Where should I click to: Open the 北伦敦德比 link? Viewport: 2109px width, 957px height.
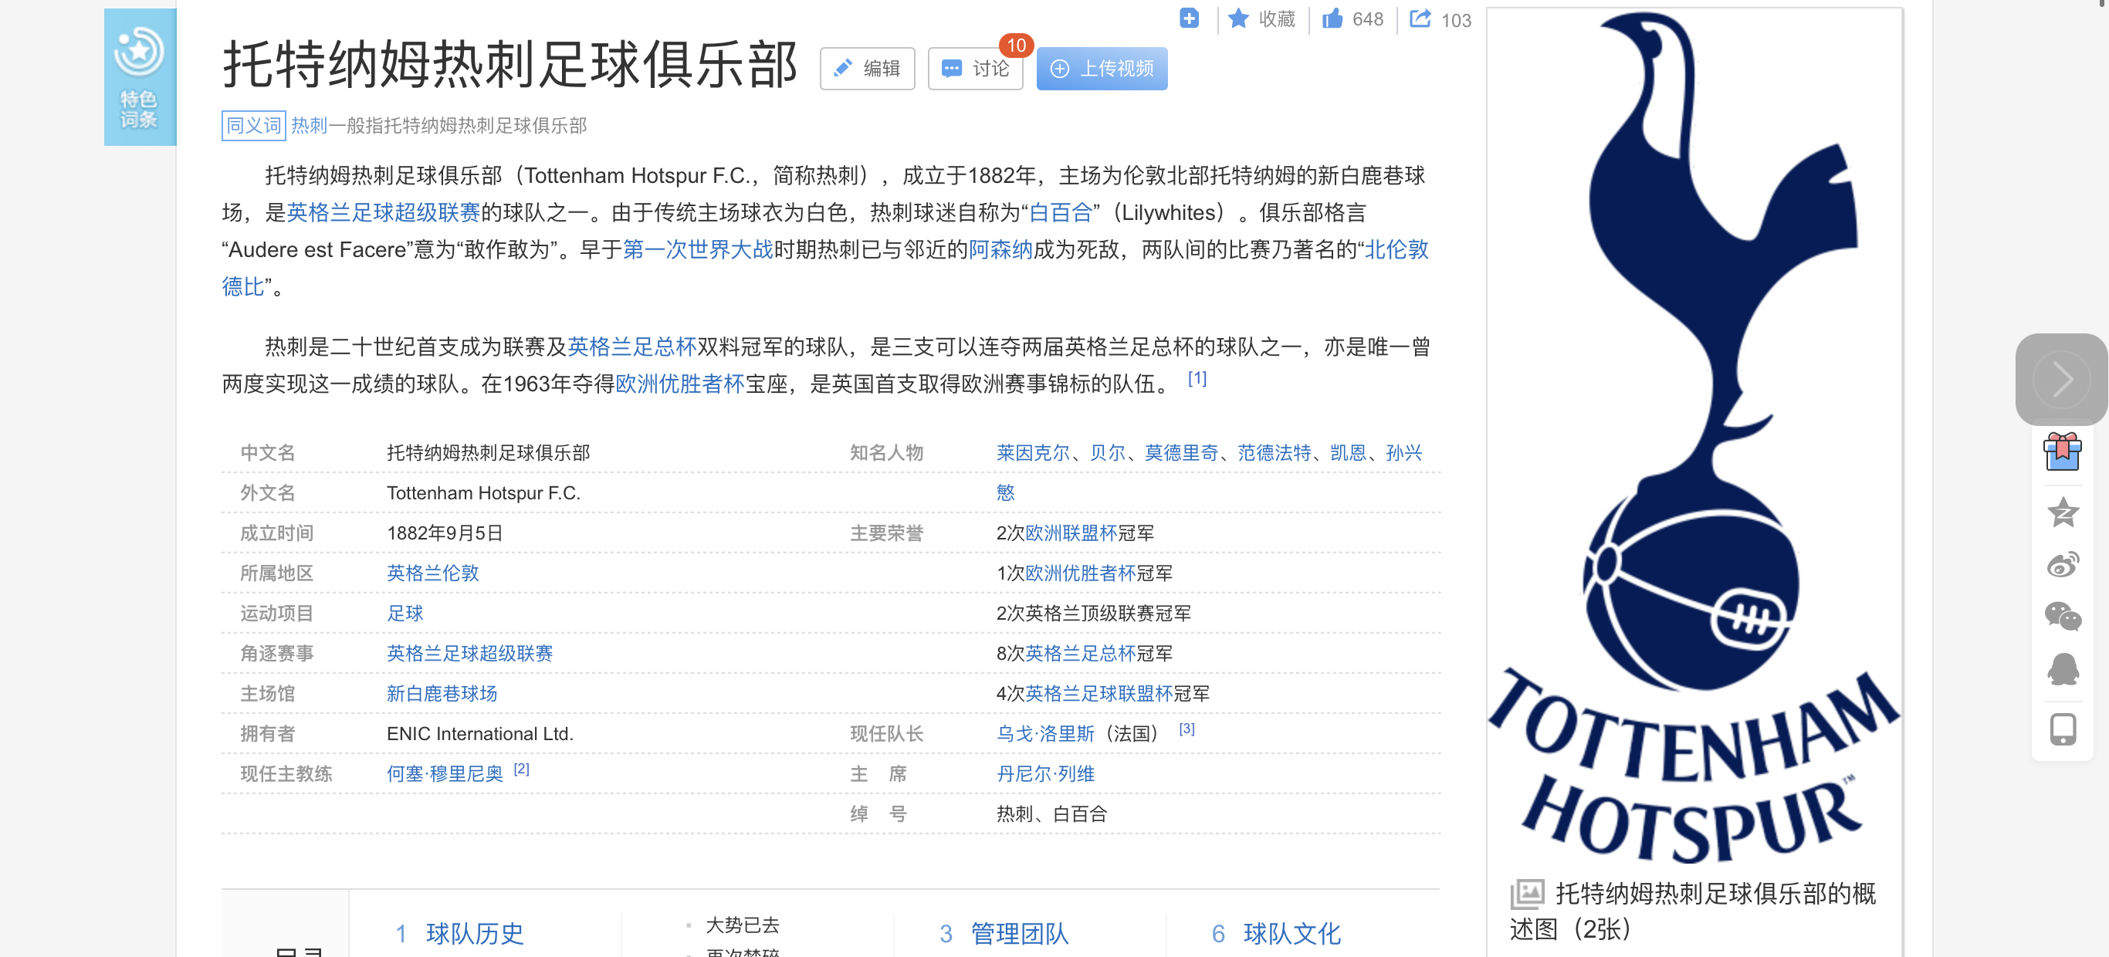tap(1396, 250)
